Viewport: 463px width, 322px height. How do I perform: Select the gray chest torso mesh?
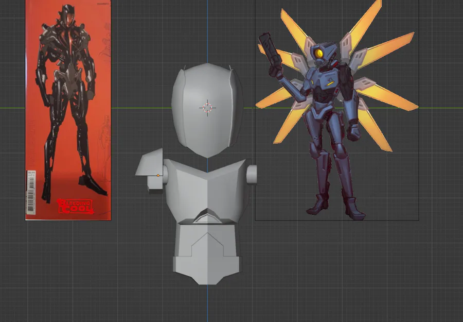208,191
